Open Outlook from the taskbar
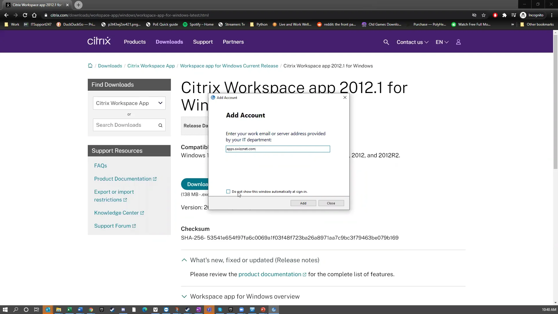 48,310
